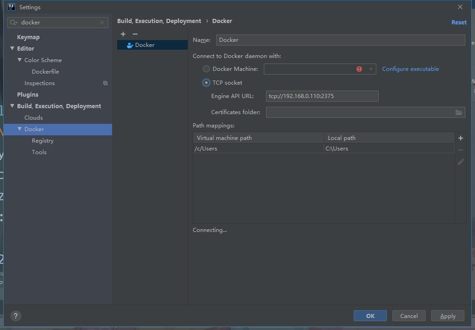The image size is (475, 330).
Task: Browse for certificates folder
Action: [459, 112]
